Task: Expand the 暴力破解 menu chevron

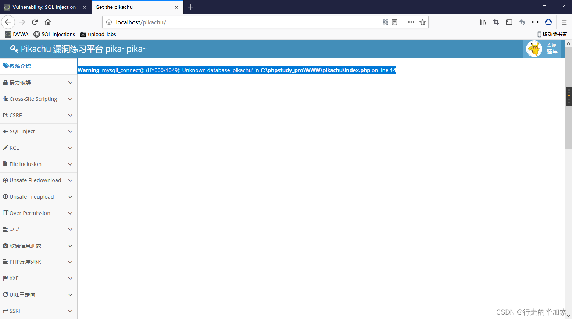Action: [70, 82]
